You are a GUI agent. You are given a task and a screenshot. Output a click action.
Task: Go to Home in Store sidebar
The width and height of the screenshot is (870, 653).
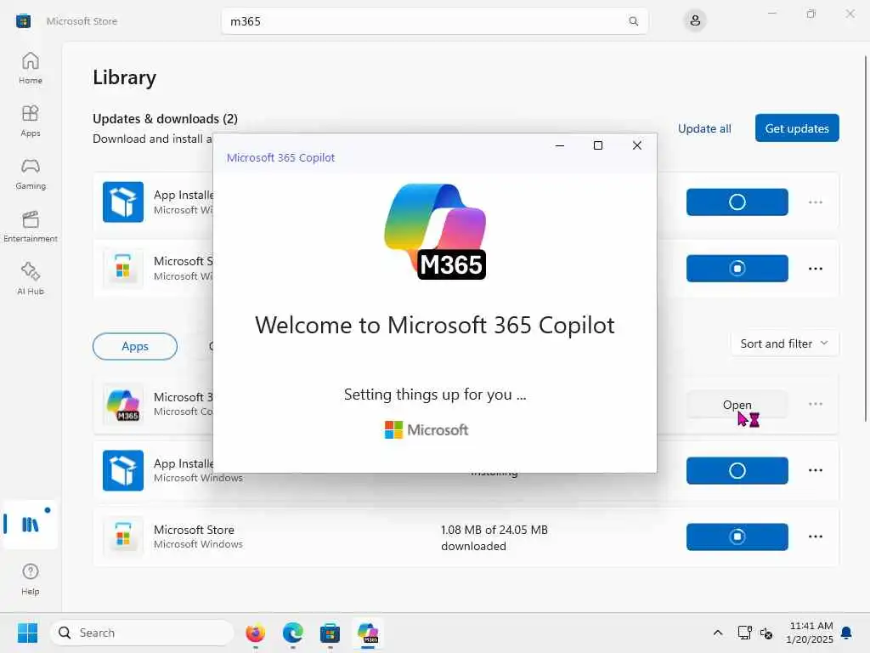point(31,68)
